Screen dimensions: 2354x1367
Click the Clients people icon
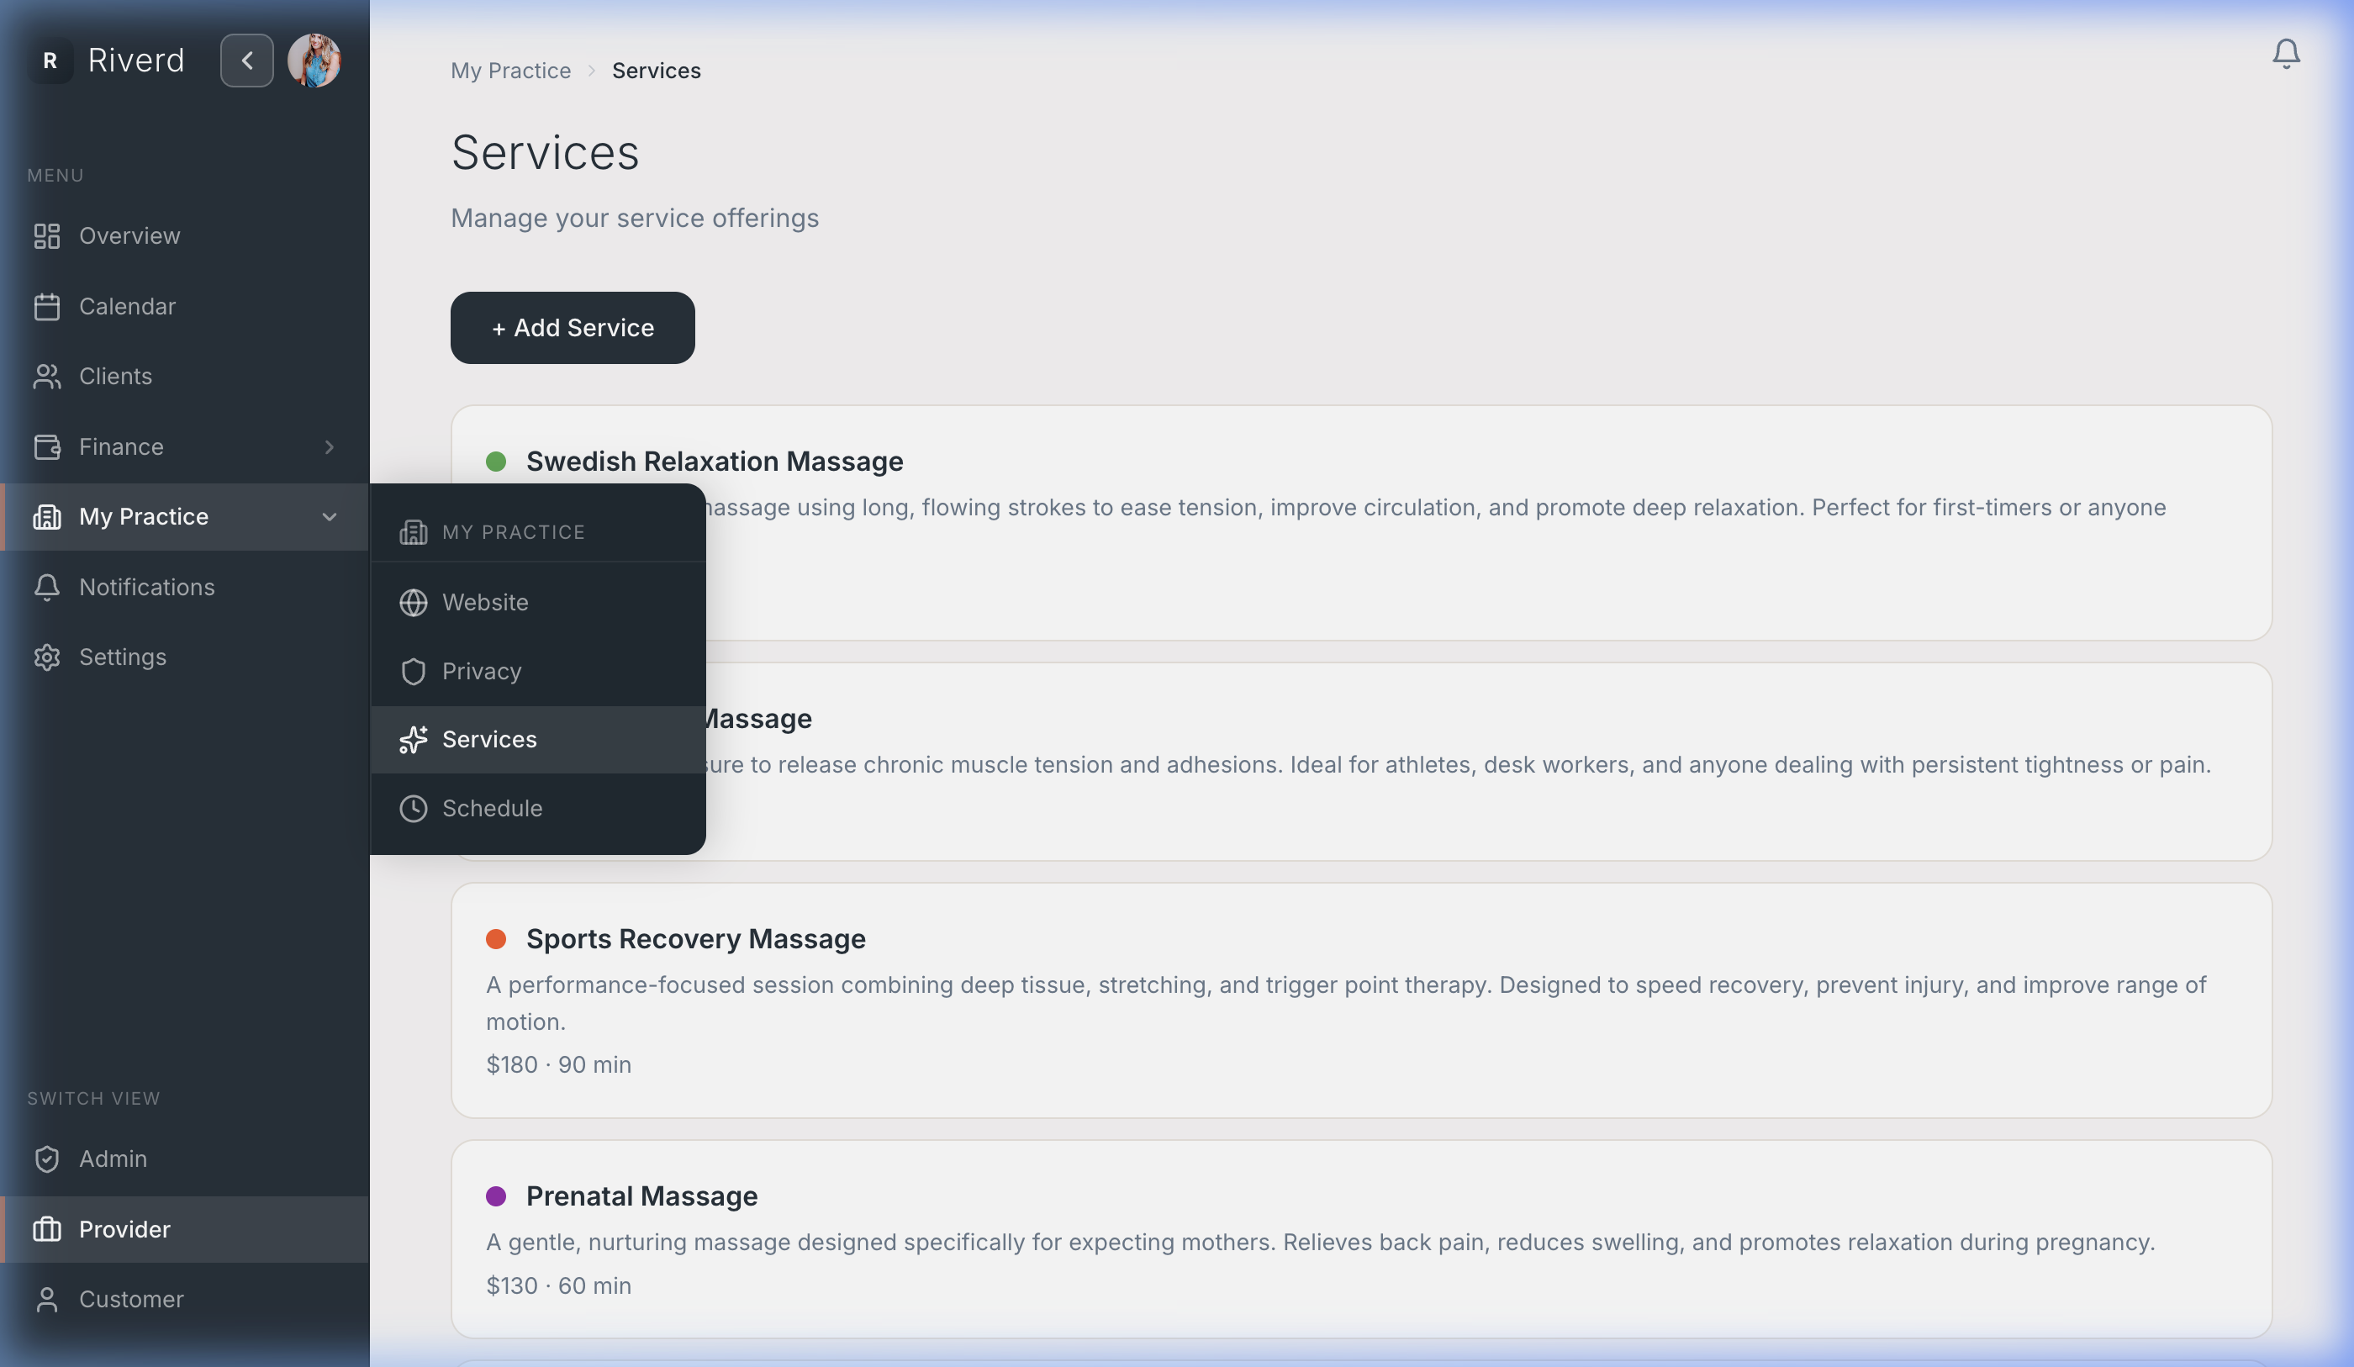47,377
